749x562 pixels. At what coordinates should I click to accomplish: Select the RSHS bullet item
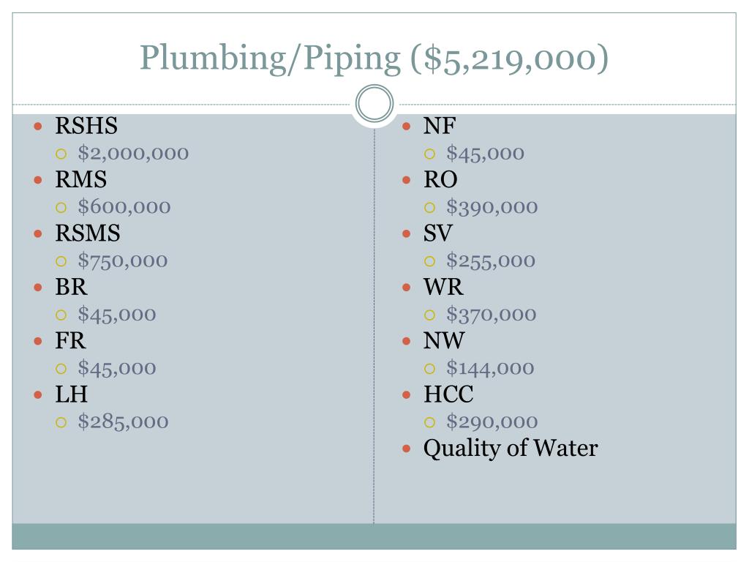86,126
